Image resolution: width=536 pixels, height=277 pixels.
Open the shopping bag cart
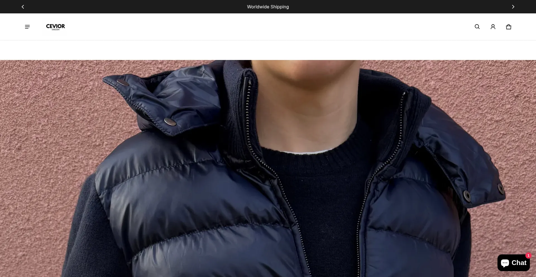[508, 27]
